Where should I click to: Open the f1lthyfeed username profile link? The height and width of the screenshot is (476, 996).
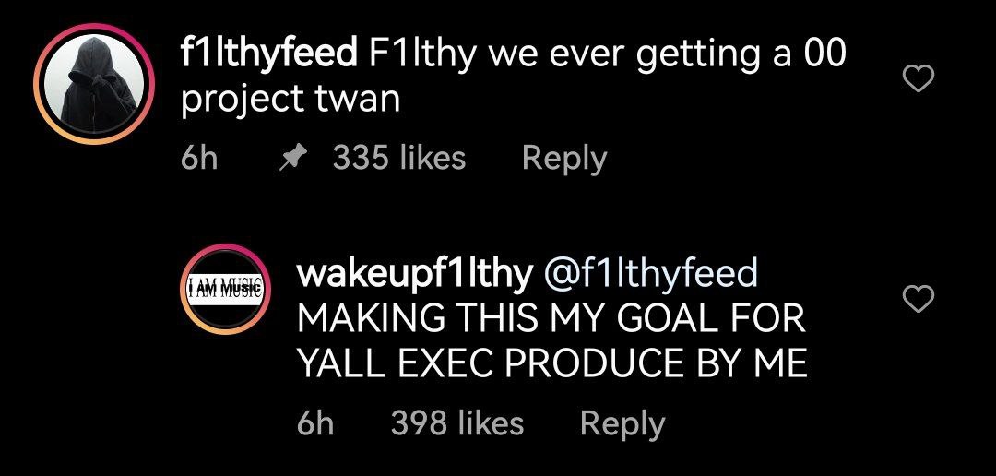point(268,54)
